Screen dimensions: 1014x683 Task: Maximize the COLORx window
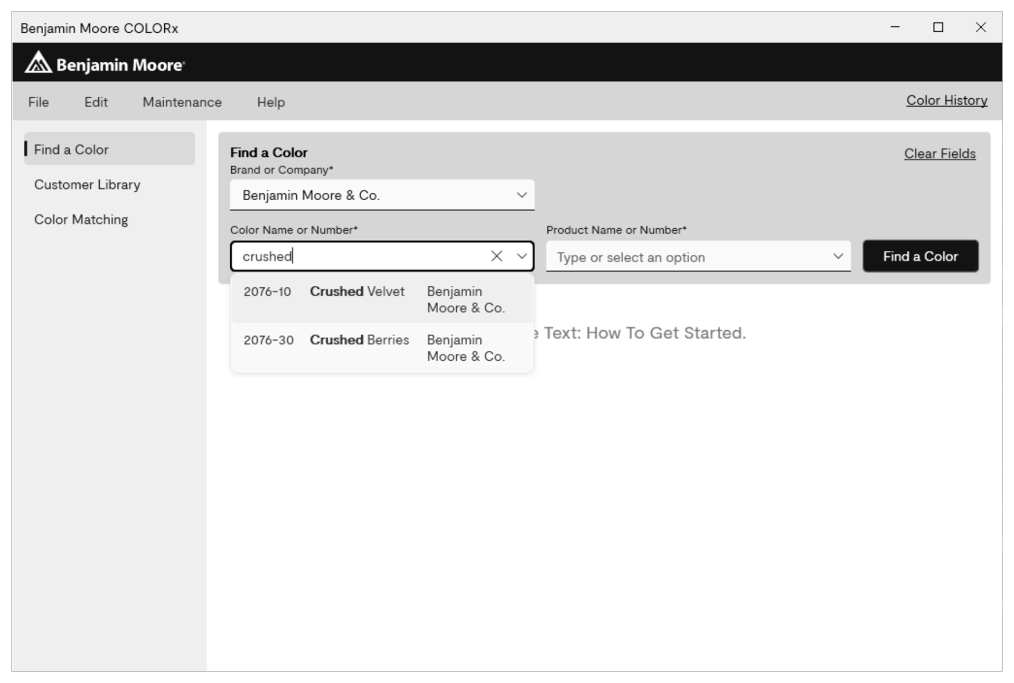[938, 27]
